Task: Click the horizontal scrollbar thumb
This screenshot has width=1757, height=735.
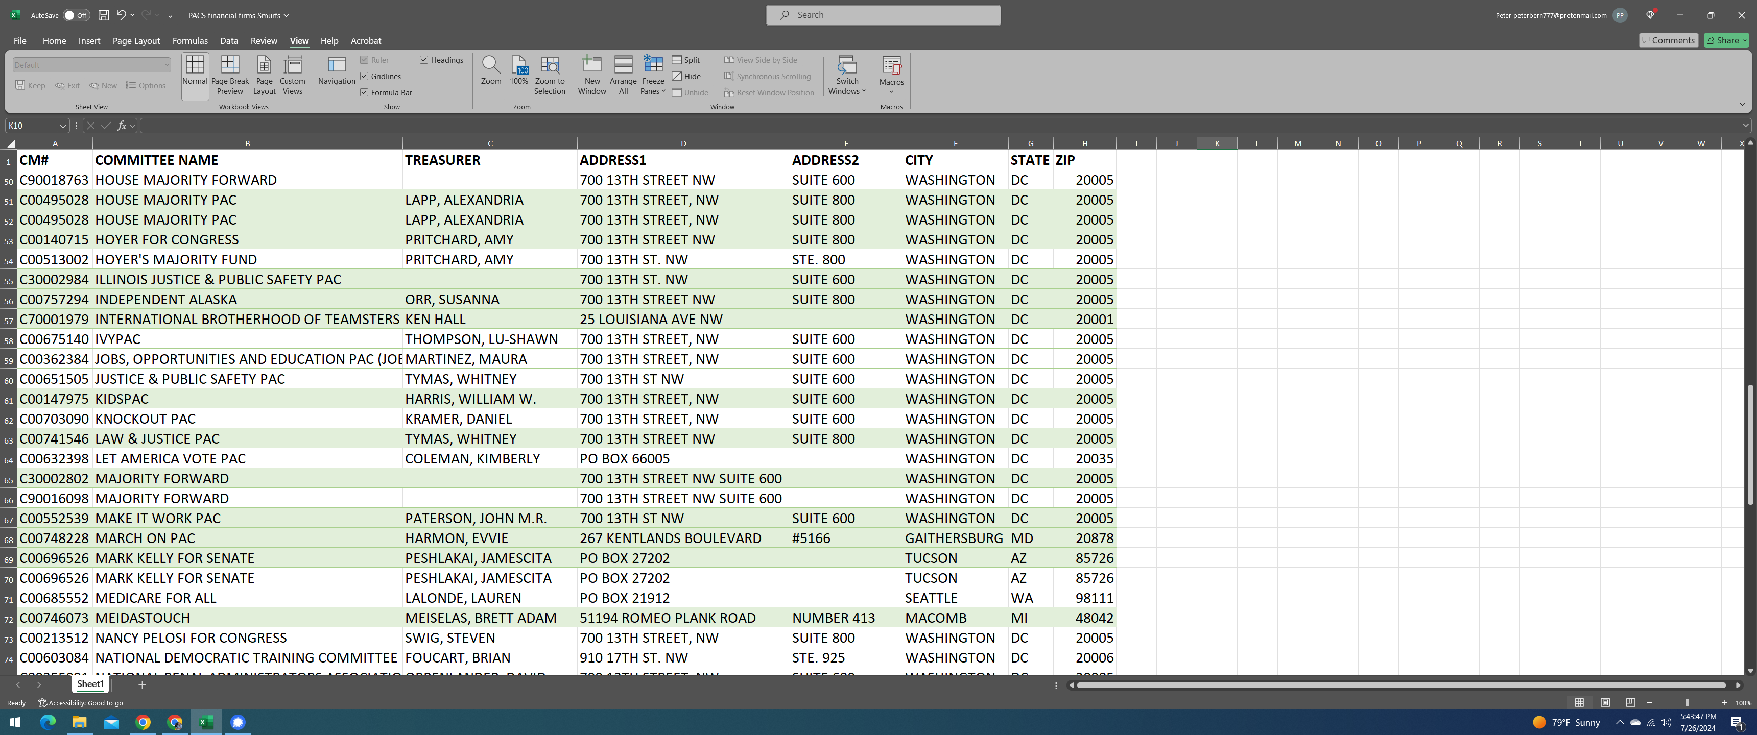Action: coord(1401,685)
